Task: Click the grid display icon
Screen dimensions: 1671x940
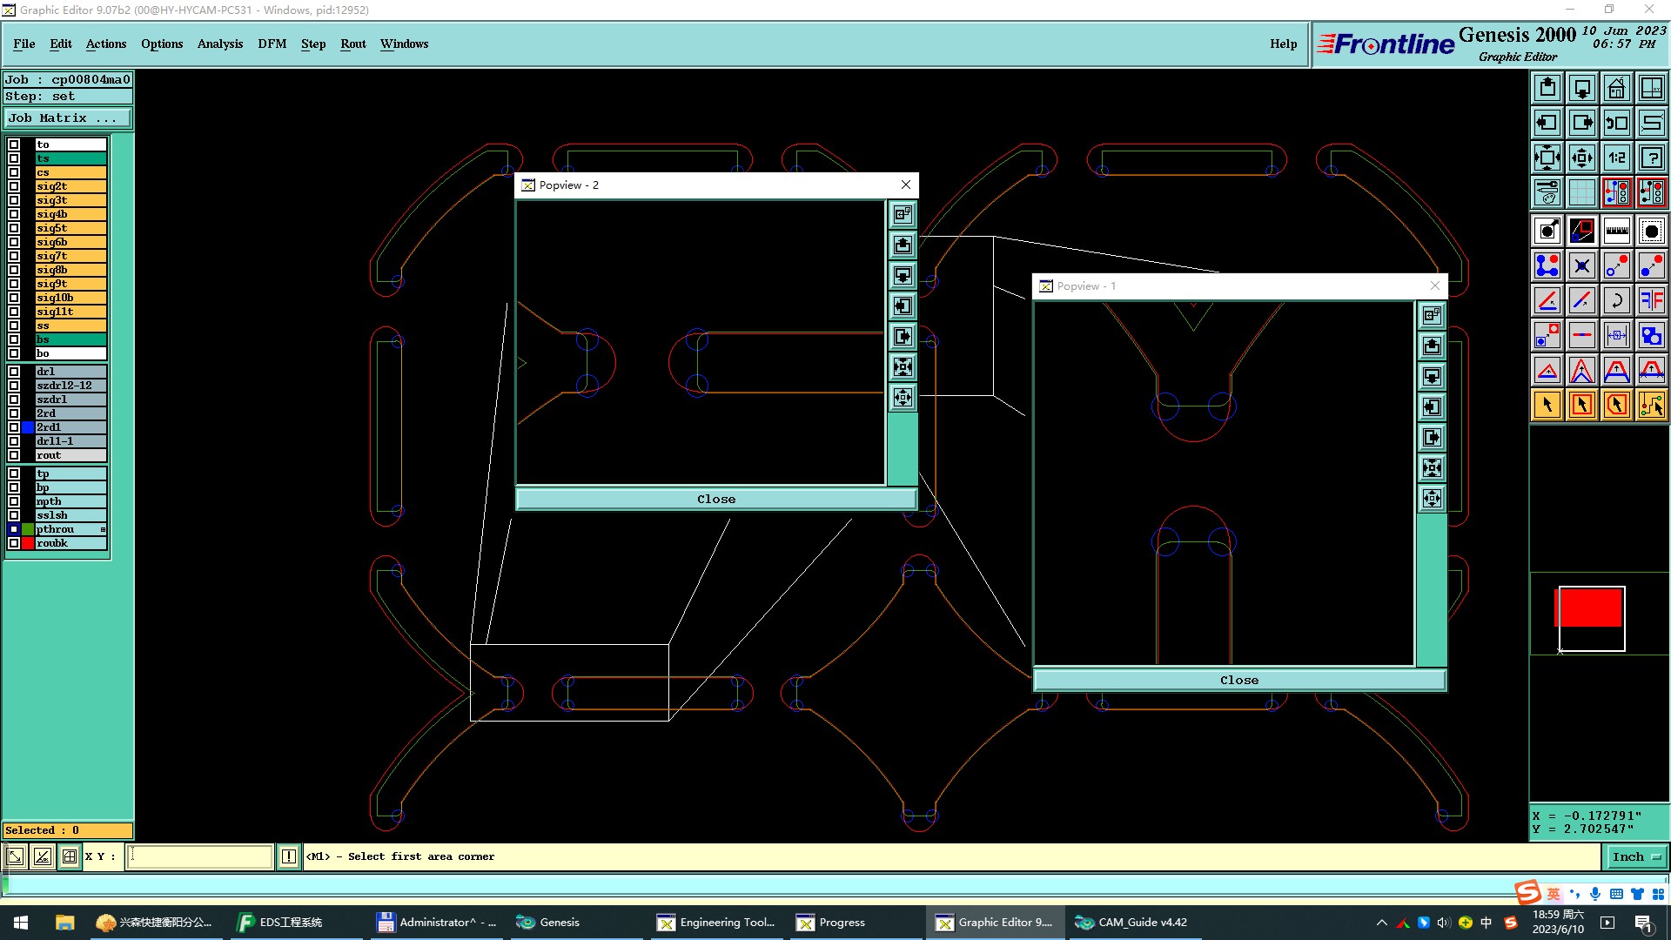Action: 1581,192
